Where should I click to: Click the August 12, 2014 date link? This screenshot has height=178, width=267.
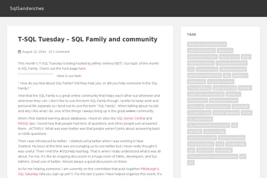(34, 52)
